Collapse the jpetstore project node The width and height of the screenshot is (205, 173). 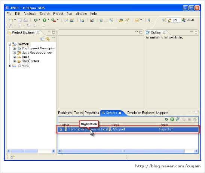click(10, 44)
